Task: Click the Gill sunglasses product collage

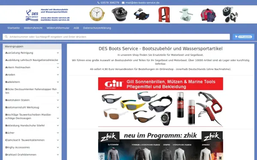Action: pyautogui.click(x=161, y=108)
